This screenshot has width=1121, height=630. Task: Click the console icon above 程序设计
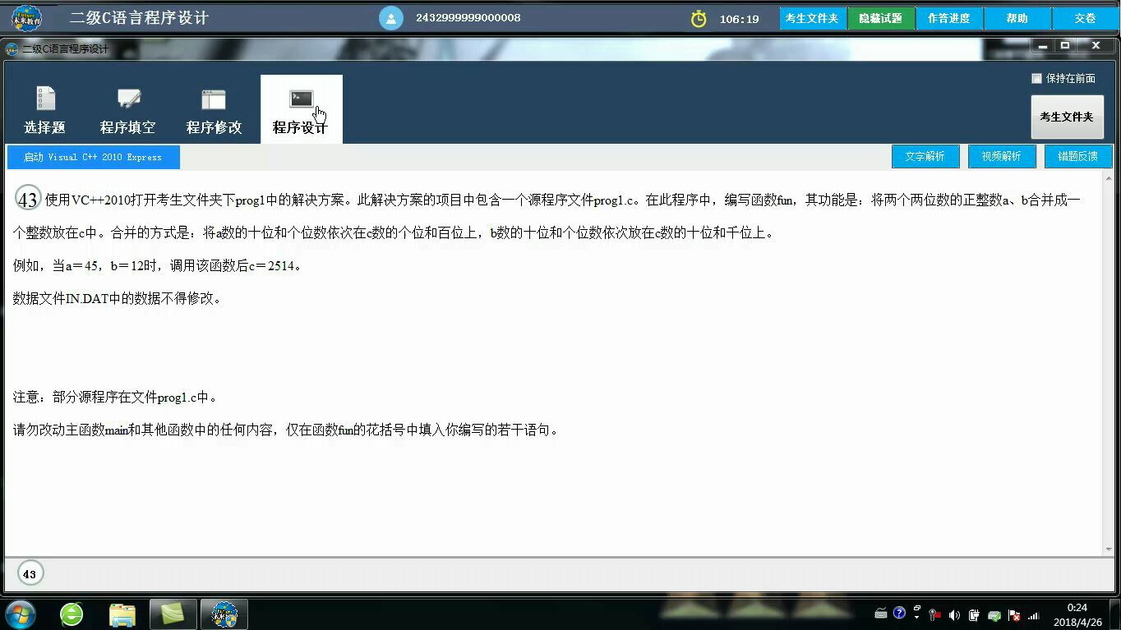pos(301,99)
